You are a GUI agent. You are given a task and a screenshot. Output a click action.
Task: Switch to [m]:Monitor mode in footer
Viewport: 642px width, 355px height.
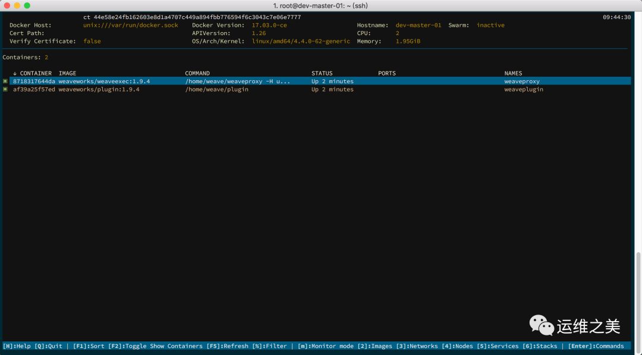[326, 346]
